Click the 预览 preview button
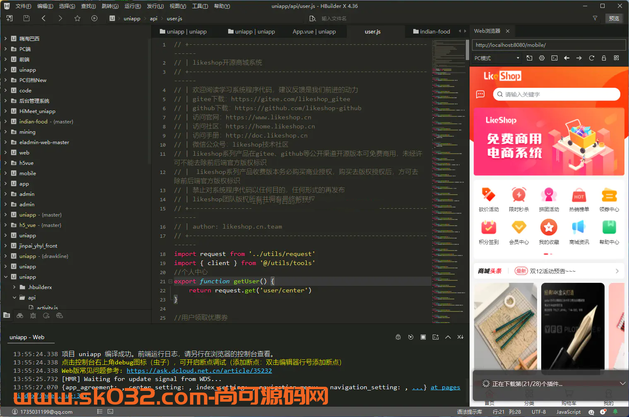This screenshot has width=629, height=417. coord(614,18)
